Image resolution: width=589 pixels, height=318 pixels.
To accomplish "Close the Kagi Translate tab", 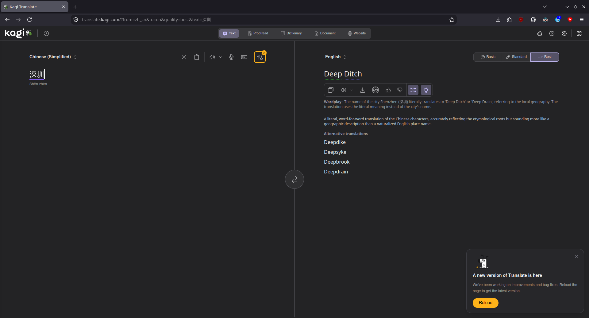I will pos(64,7).
